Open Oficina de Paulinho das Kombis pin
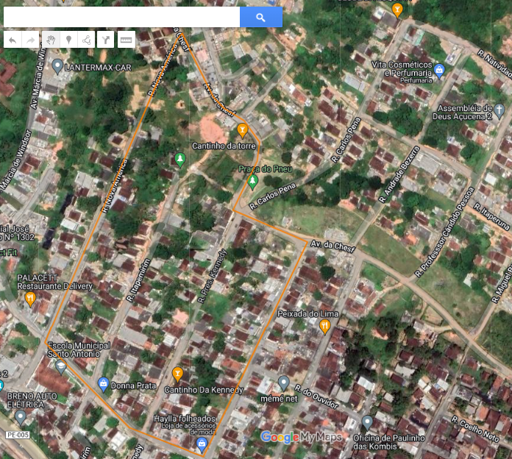Screen dimensions: 512x459 coord(367,423)
